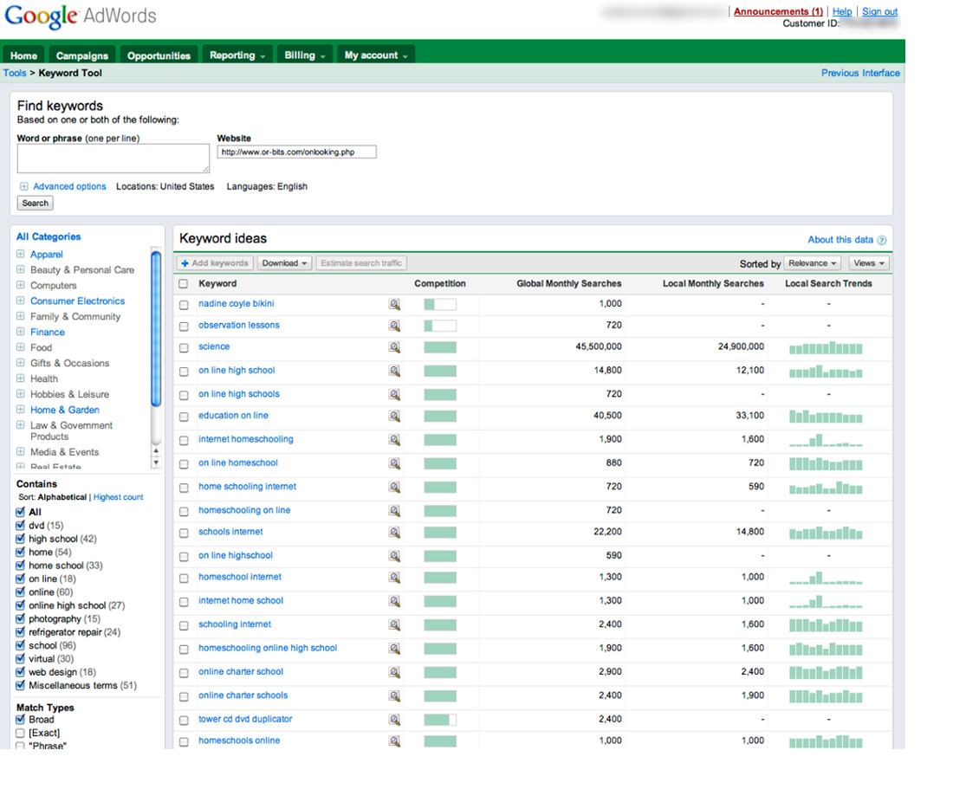Check the box for the science keyword
Image resolution: width=953 pixels, height=789 pixels.
(184, 348)
